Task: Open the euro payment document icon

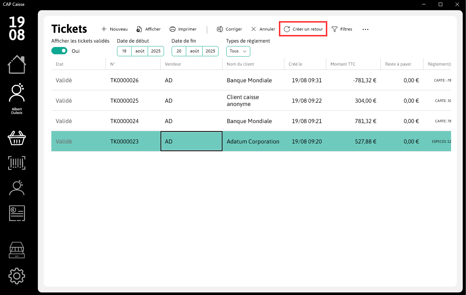Action: tap(17, 213)
